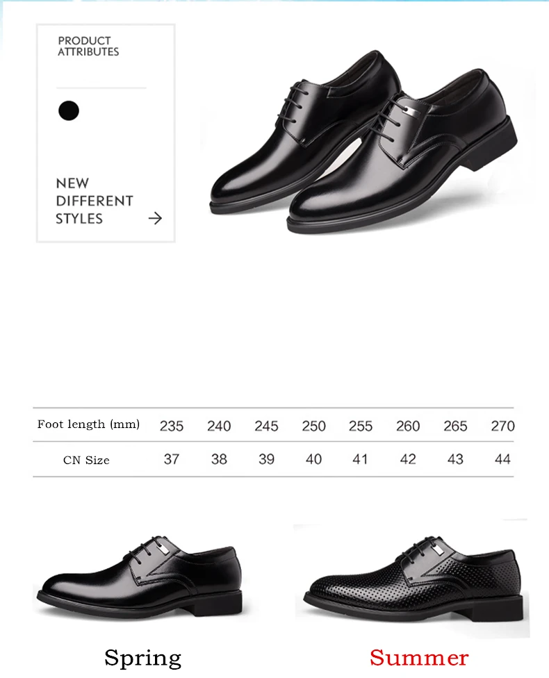Click the Product Attributes heading
The height and width of the screenshot is (678, 549).
tap(88, 47)
